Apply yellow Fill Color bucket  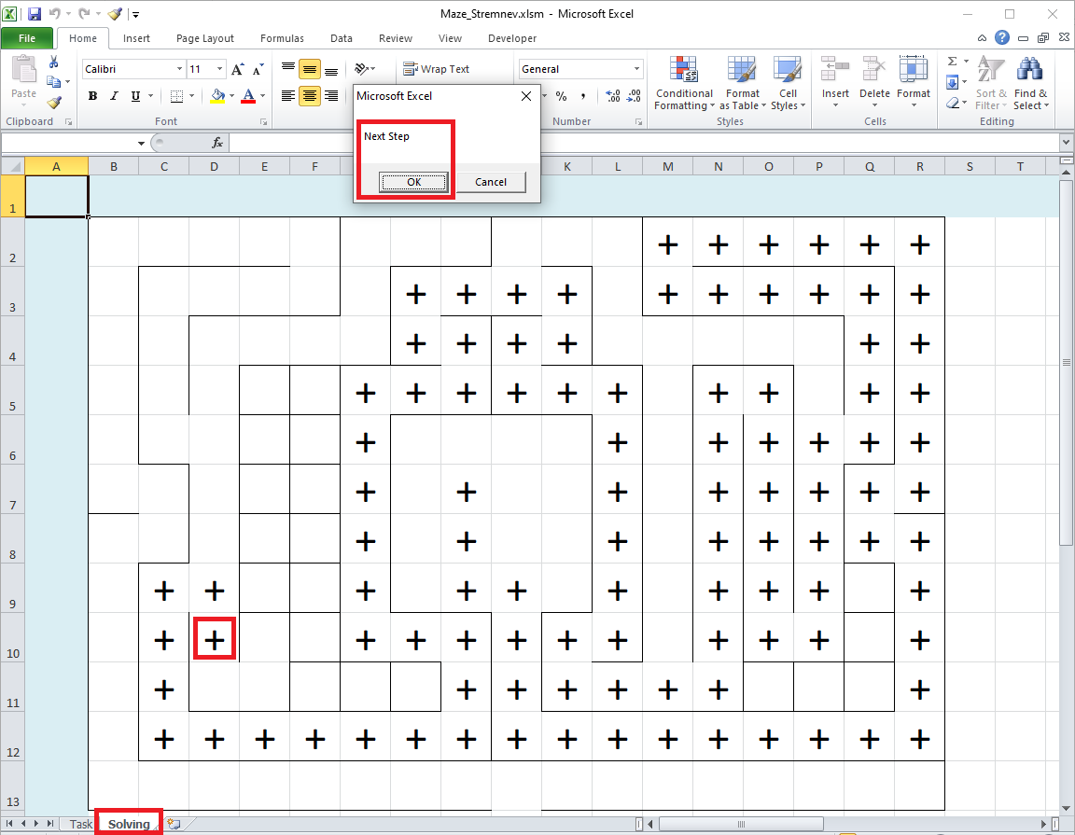click(218, 96)
